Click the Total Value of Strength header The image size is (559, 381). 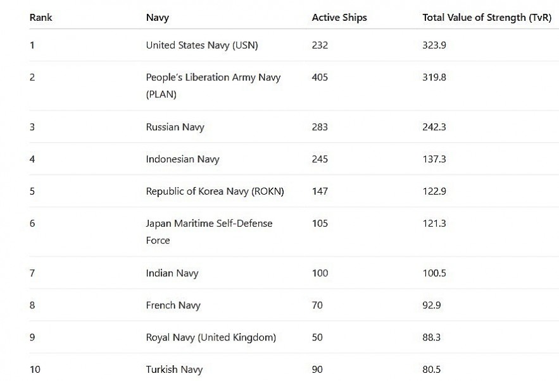click(486, 18)
